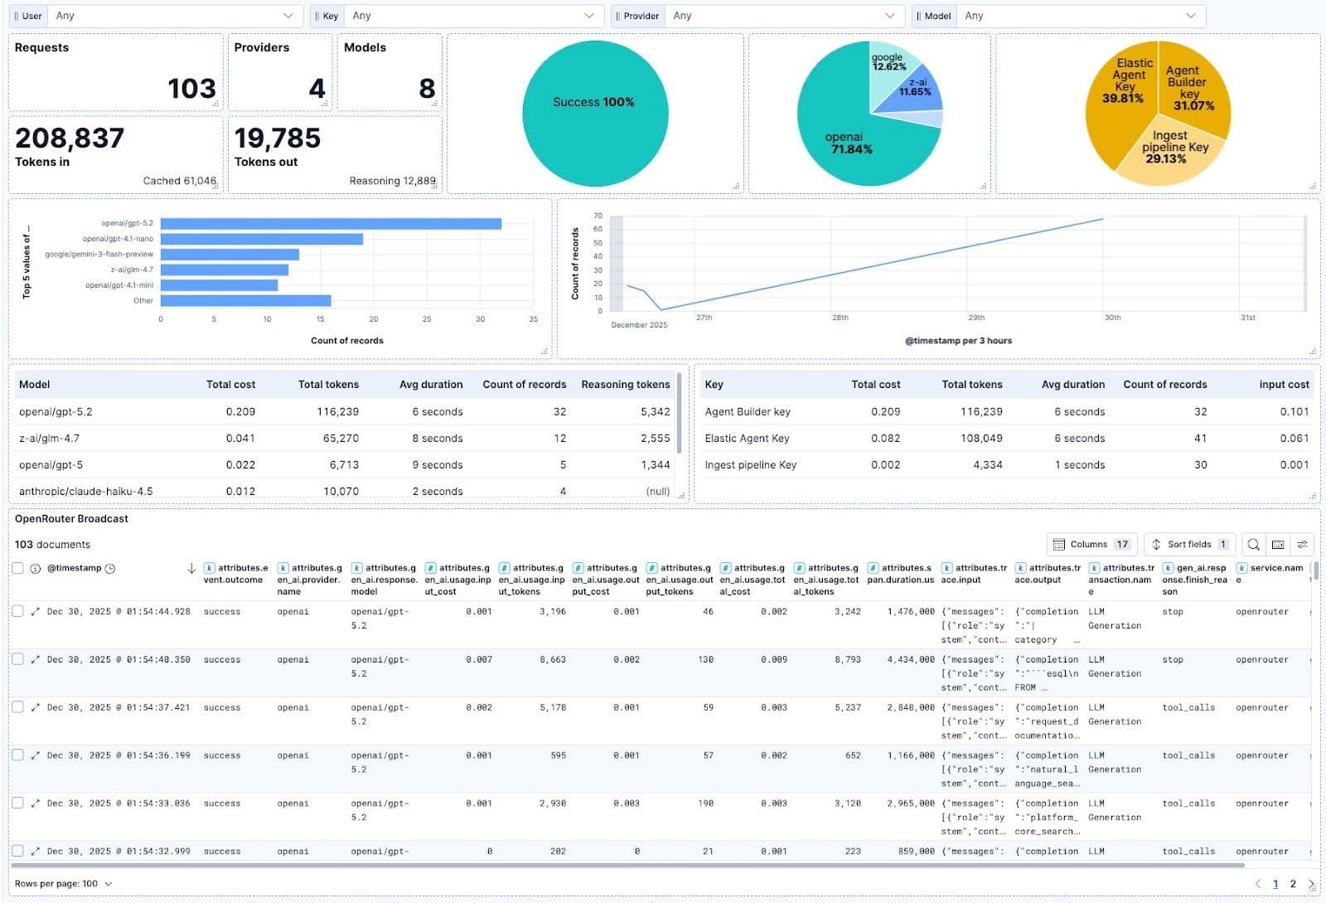This screenshot has width=1326, height=903.
Task: Open the document table search magnifier icon
Action: coord(1255,543)
